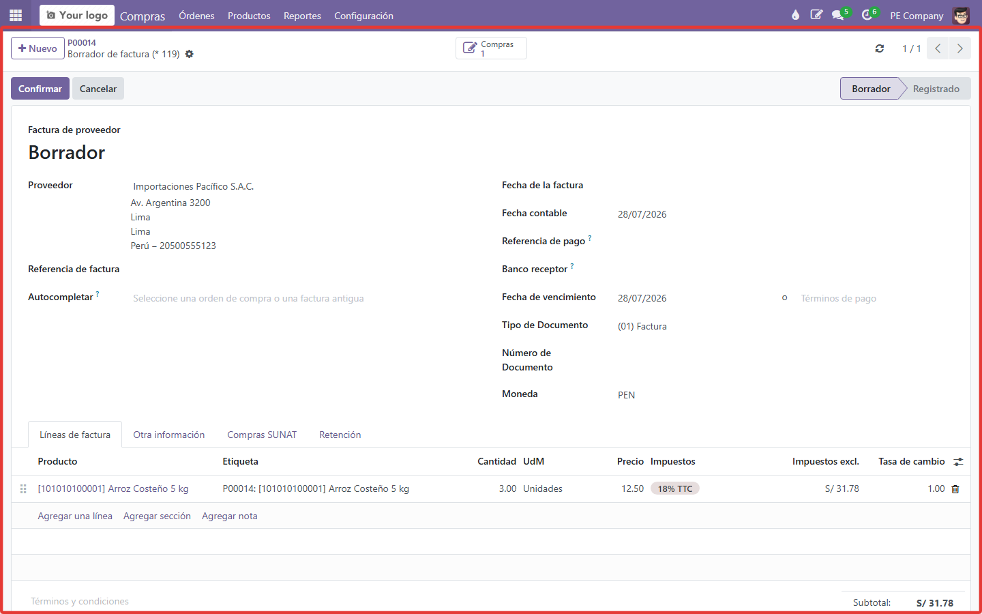Switch to Otra información tab
The image size is (982, 614).
click(169, 435)
